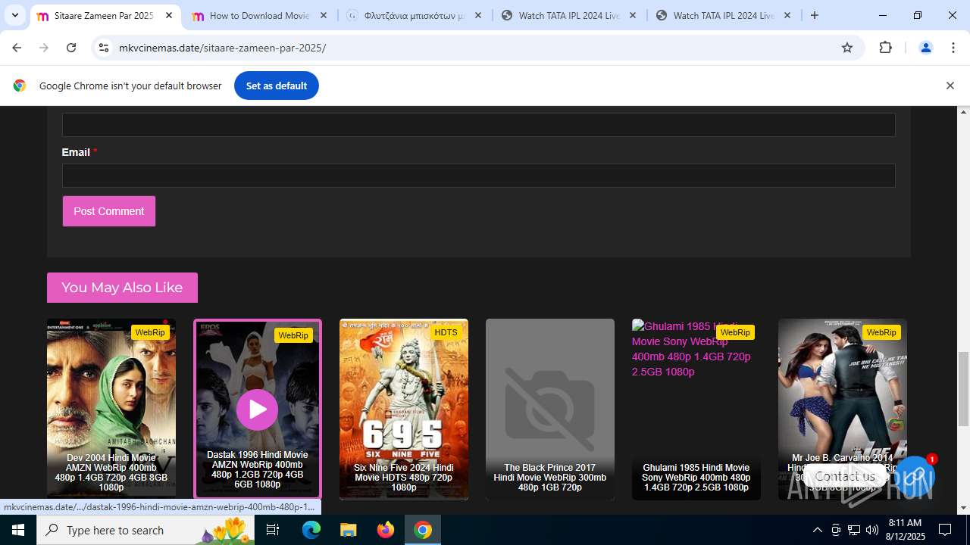Reload the current page
The image size is (970, 545).
click(x=71, y=48)
